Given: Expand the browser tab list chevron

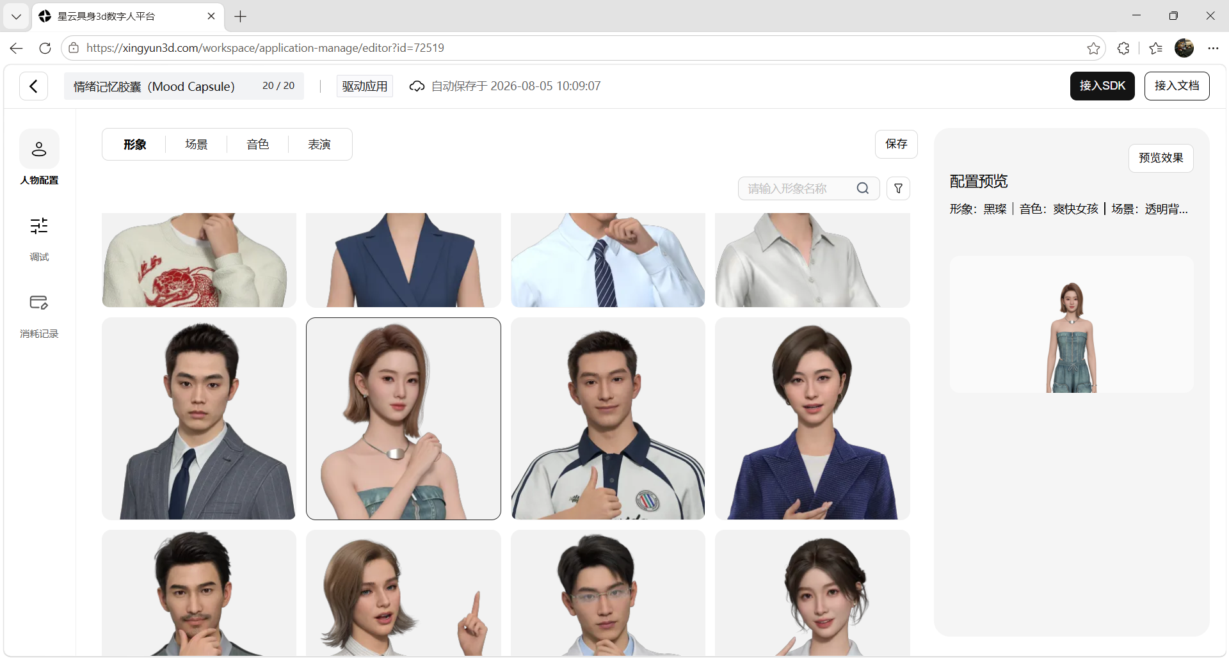Looking at the screenshot, I should tap(16, 17).
